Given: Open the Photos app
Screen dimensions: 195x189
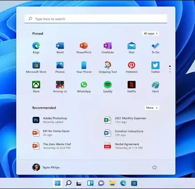Looking at the screenshot, I should (x=60, y=67).
